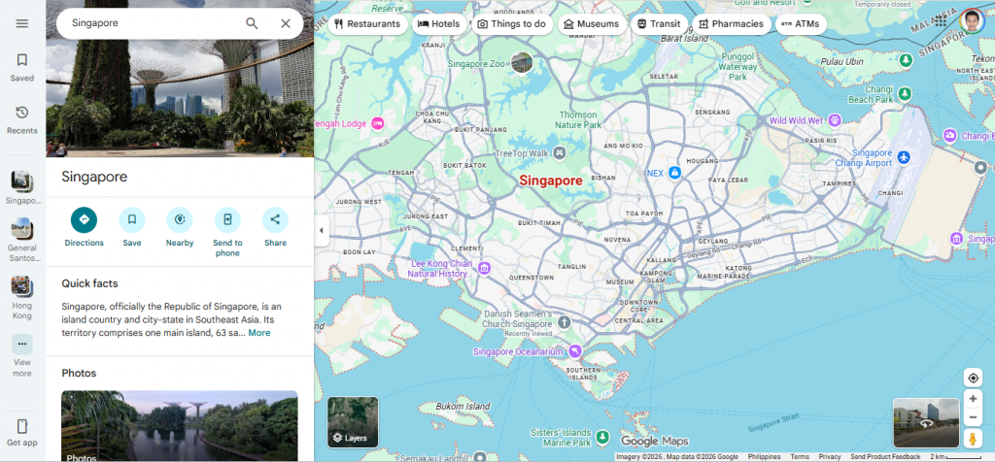The height and width of the screenshot is (462, 995).
Task: Select the Hotels category chip
Action: [x=438, y=23]
